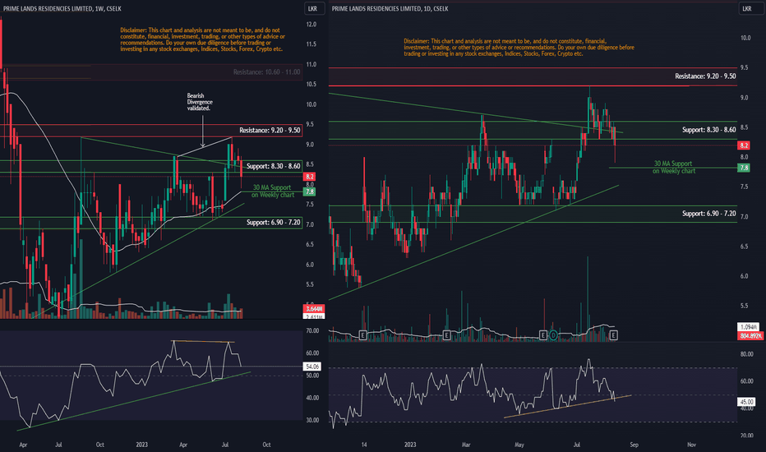
Task: Click the disclaimer text on daily chart
Action: 519,48
